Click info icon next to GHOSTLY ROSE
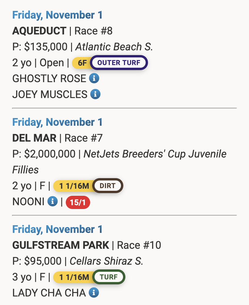The width and height of the screenshot is (249, 305). tap(94, 78)
